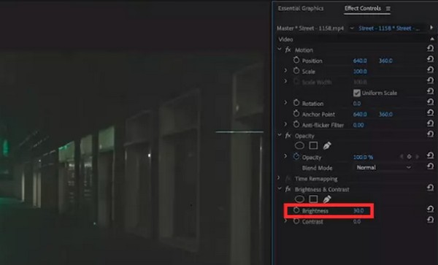The image size is (438, 265).
Task: Toggle the Motion fx effect on/off
Action: click(x=288, y=50)
